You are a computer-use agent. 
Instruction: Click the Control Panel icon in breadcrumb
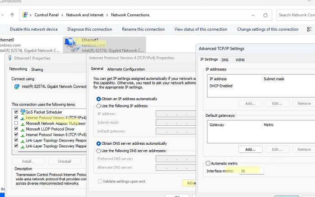pyautogui.click(x=25, y=15)
